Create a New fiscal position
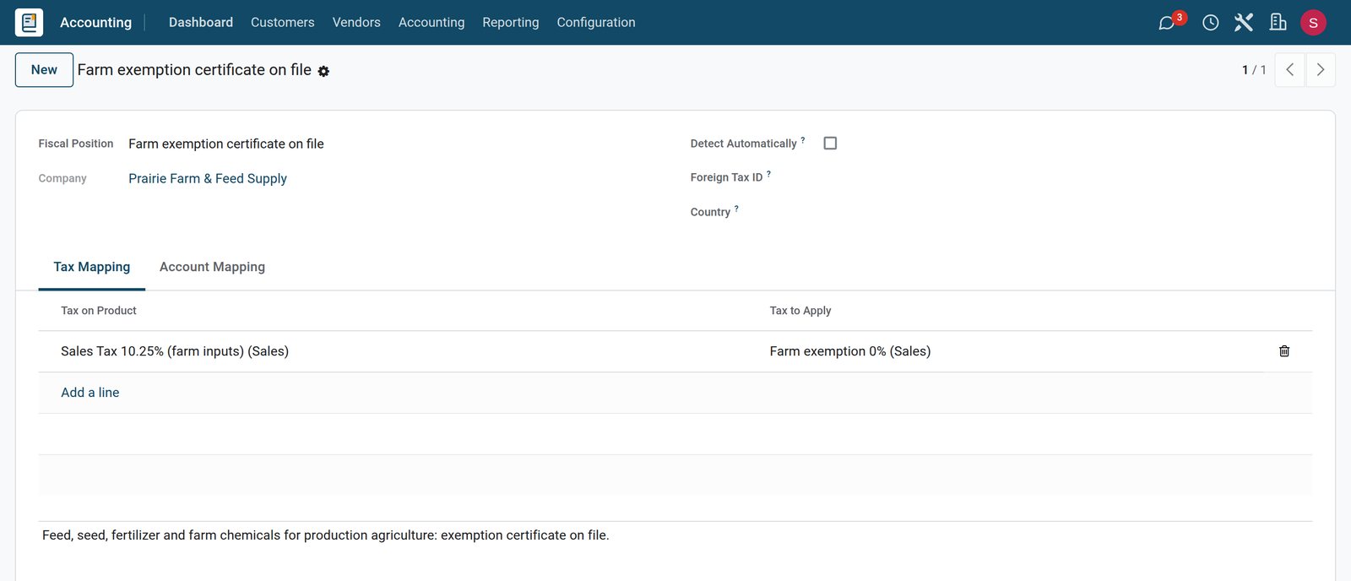 44,70
